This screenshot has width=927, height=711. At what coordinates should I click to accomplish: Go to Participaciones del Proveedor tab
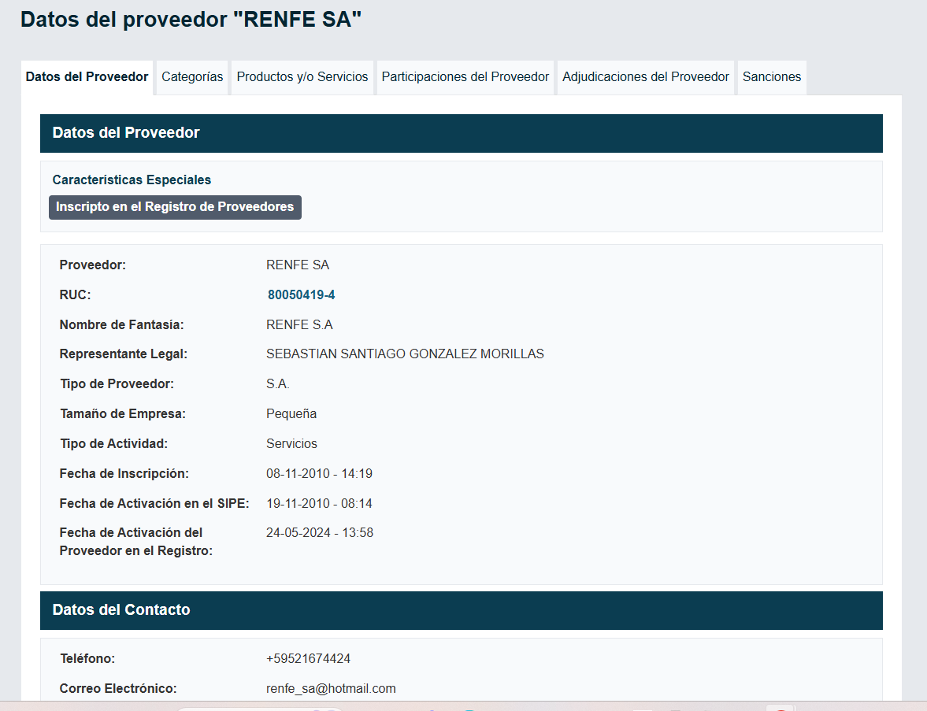pos(465,77)
